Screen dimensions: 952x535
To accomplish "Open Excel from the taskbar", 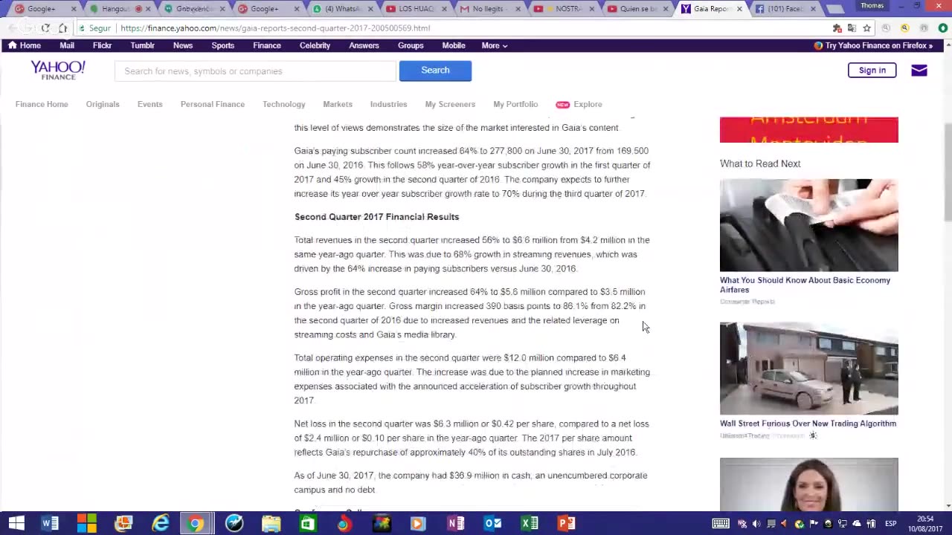I will coord(530,523).
